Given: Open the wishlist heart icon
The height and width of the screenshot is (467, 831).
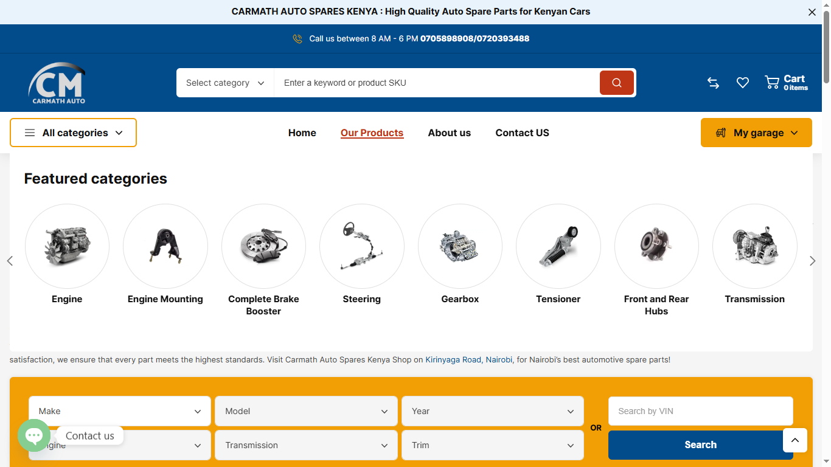Looking at the screenshot, I should click(743, 83).
